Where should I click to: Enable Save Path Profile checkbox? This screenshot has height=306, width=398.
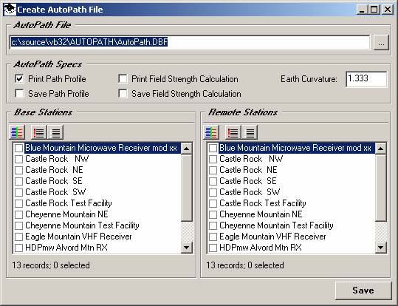19,94
